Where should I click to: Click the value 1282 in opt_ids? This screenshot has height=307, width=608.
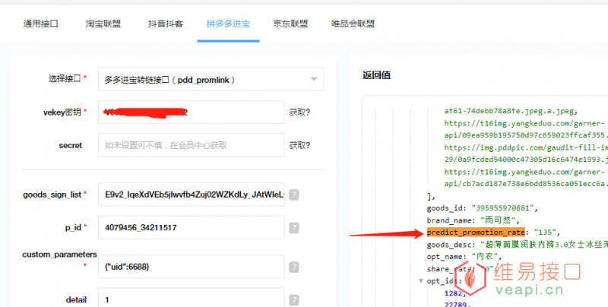tap(453, 293)
